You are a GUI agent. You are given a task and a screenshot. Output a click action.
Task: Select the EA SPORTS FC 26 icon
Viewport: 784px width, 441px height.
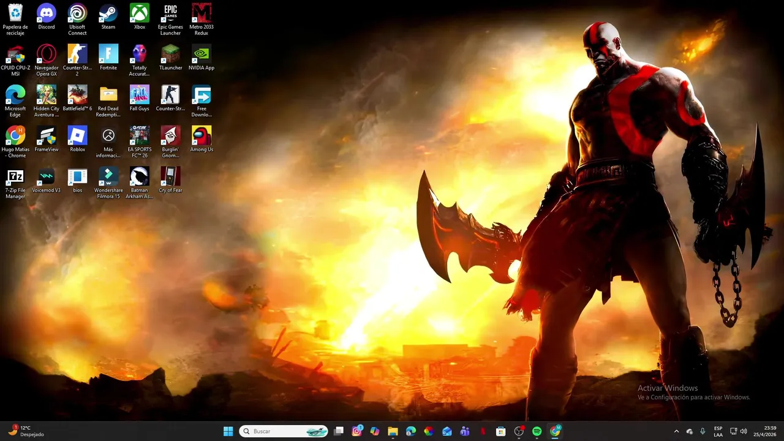(140, 142)
